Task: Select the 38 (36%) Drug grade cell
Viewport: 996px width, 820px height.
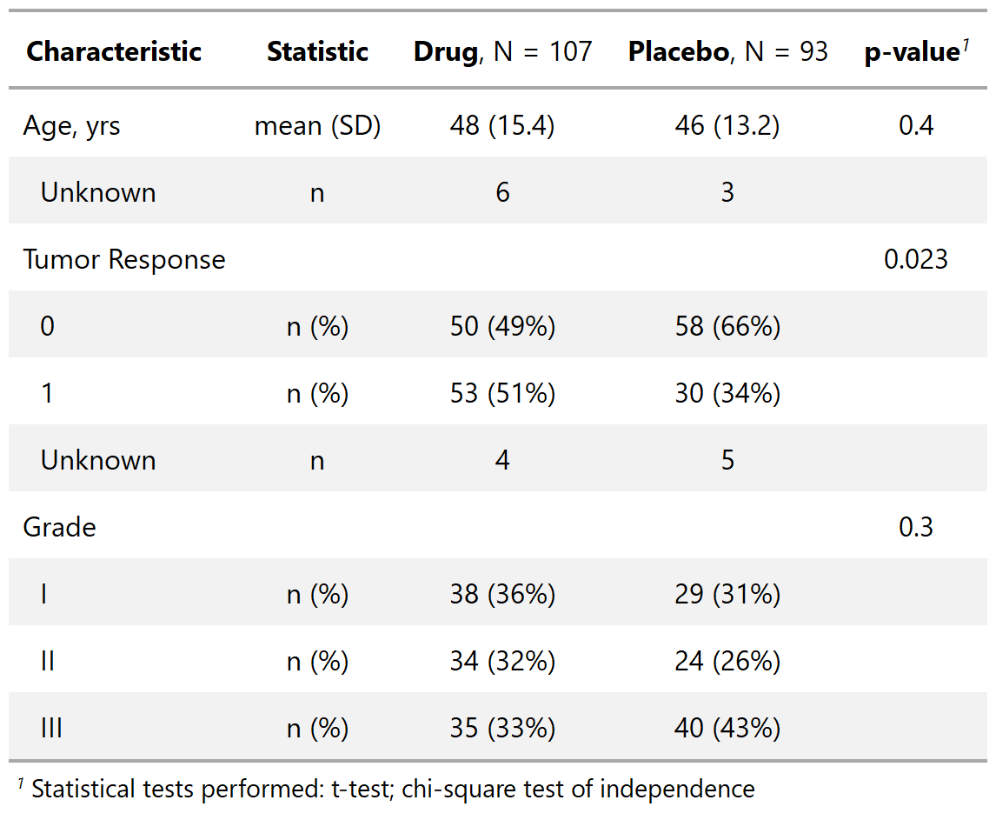Action: [502, 595]
